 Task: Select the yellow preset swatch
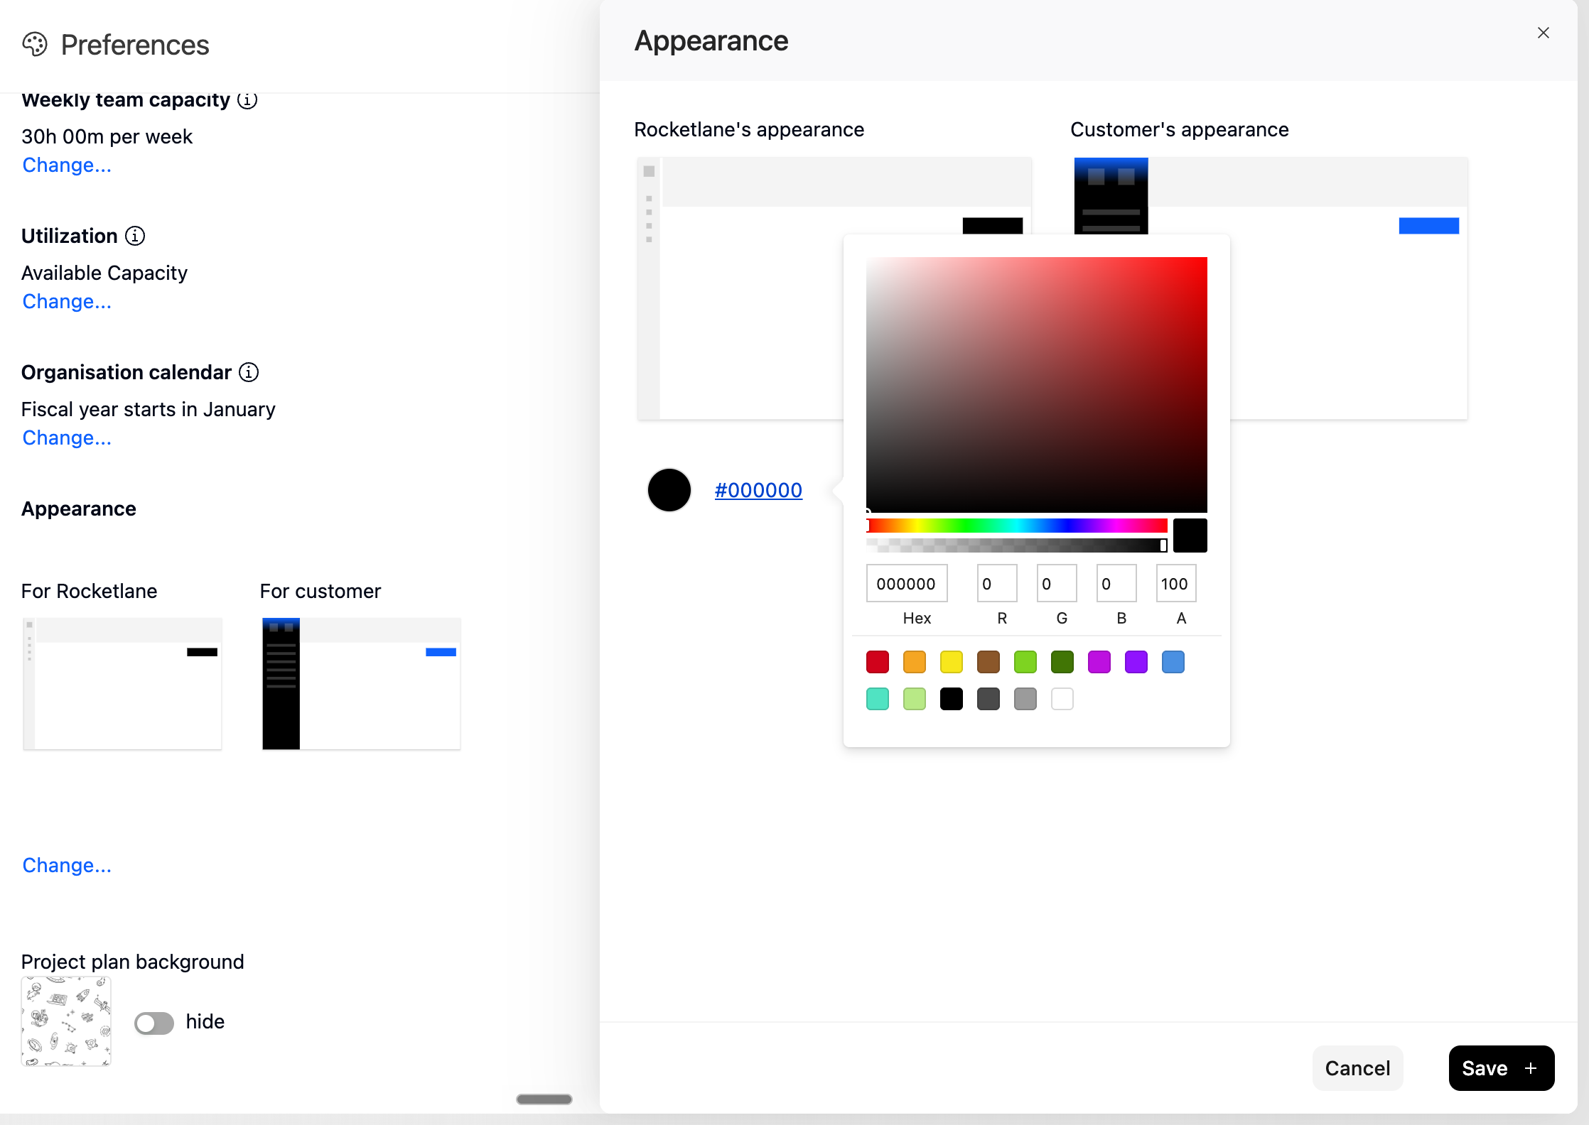tap(952, 662)
